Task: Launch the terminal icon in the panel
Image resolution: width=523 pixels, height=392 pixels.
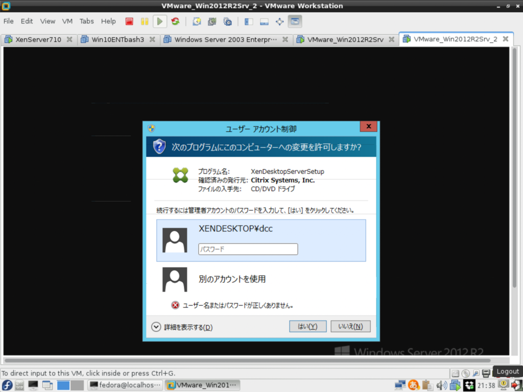Action: pos(33,385)
